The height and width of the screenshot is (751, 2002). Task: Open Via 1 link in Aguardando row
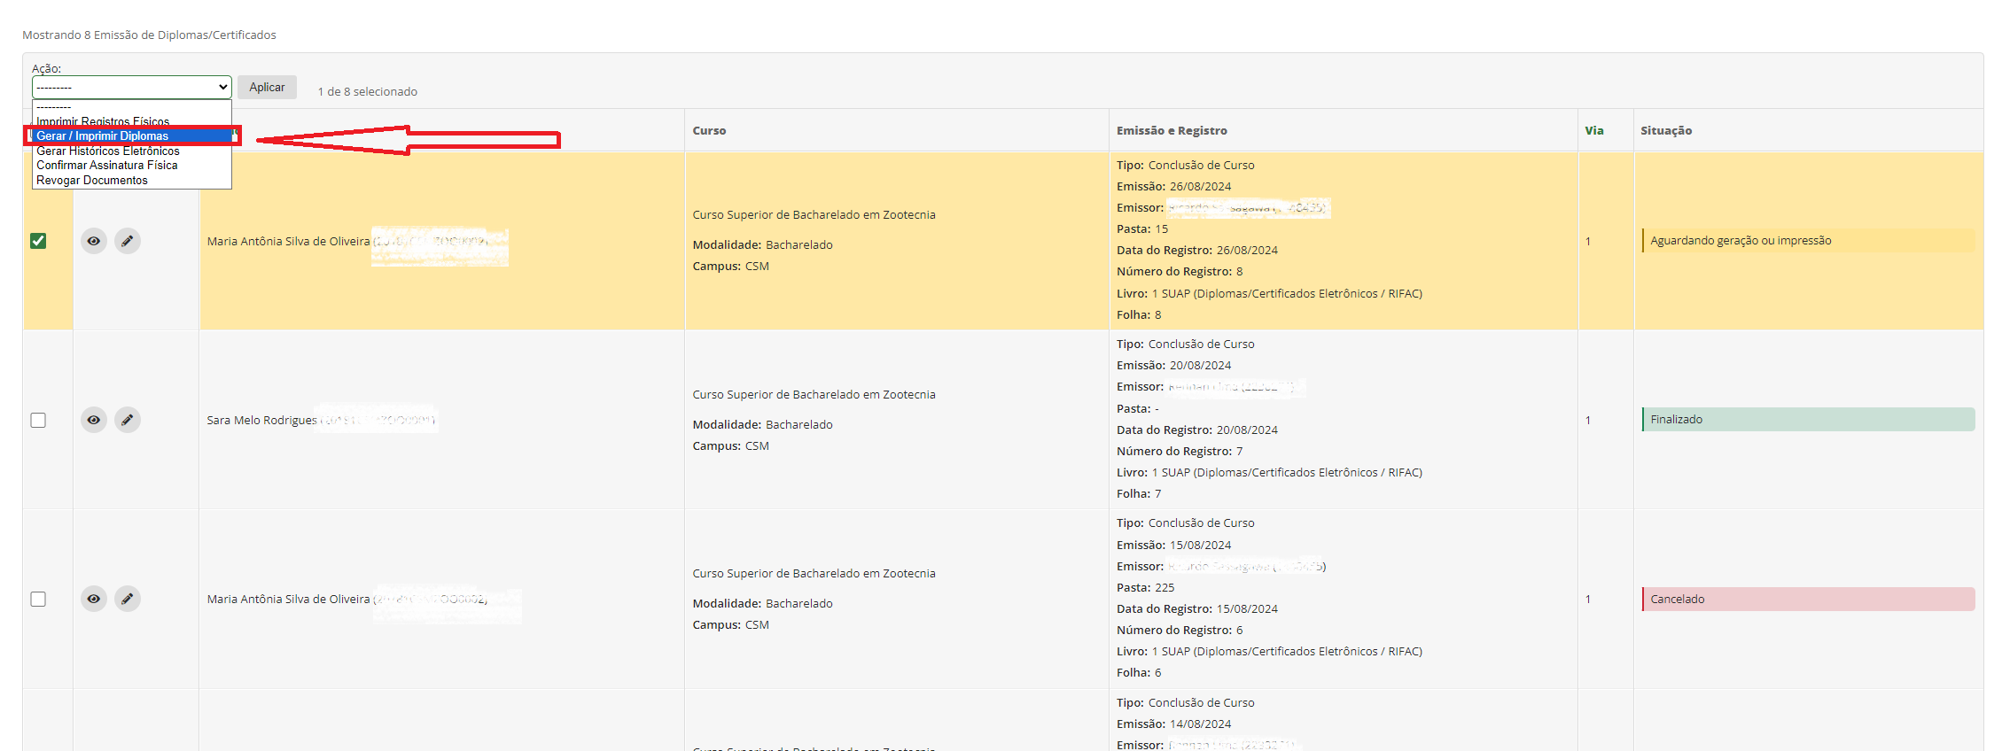click(x=1588, y=241)
